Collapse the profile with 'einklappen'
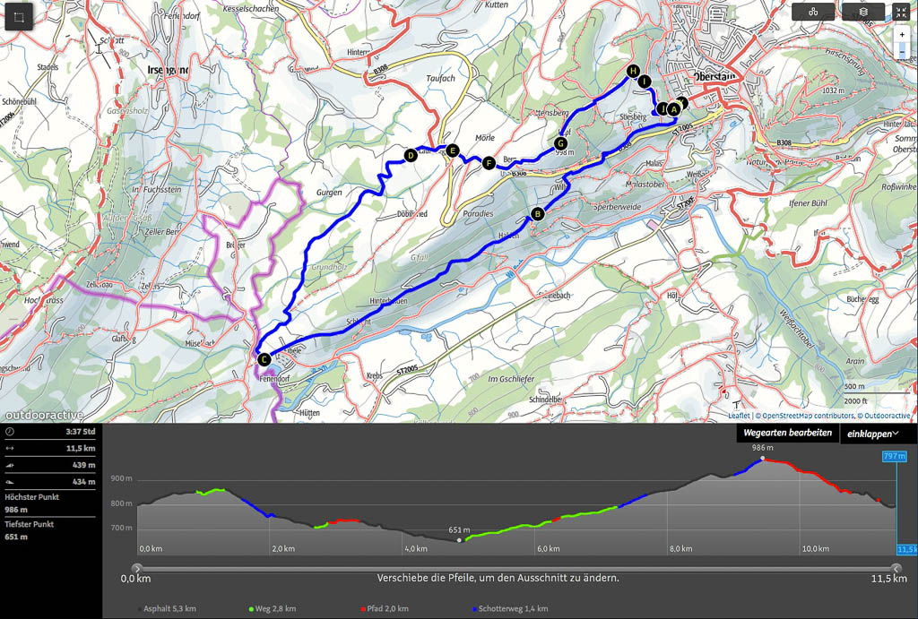Screen dimensions: 918x619 pos(872,433)
